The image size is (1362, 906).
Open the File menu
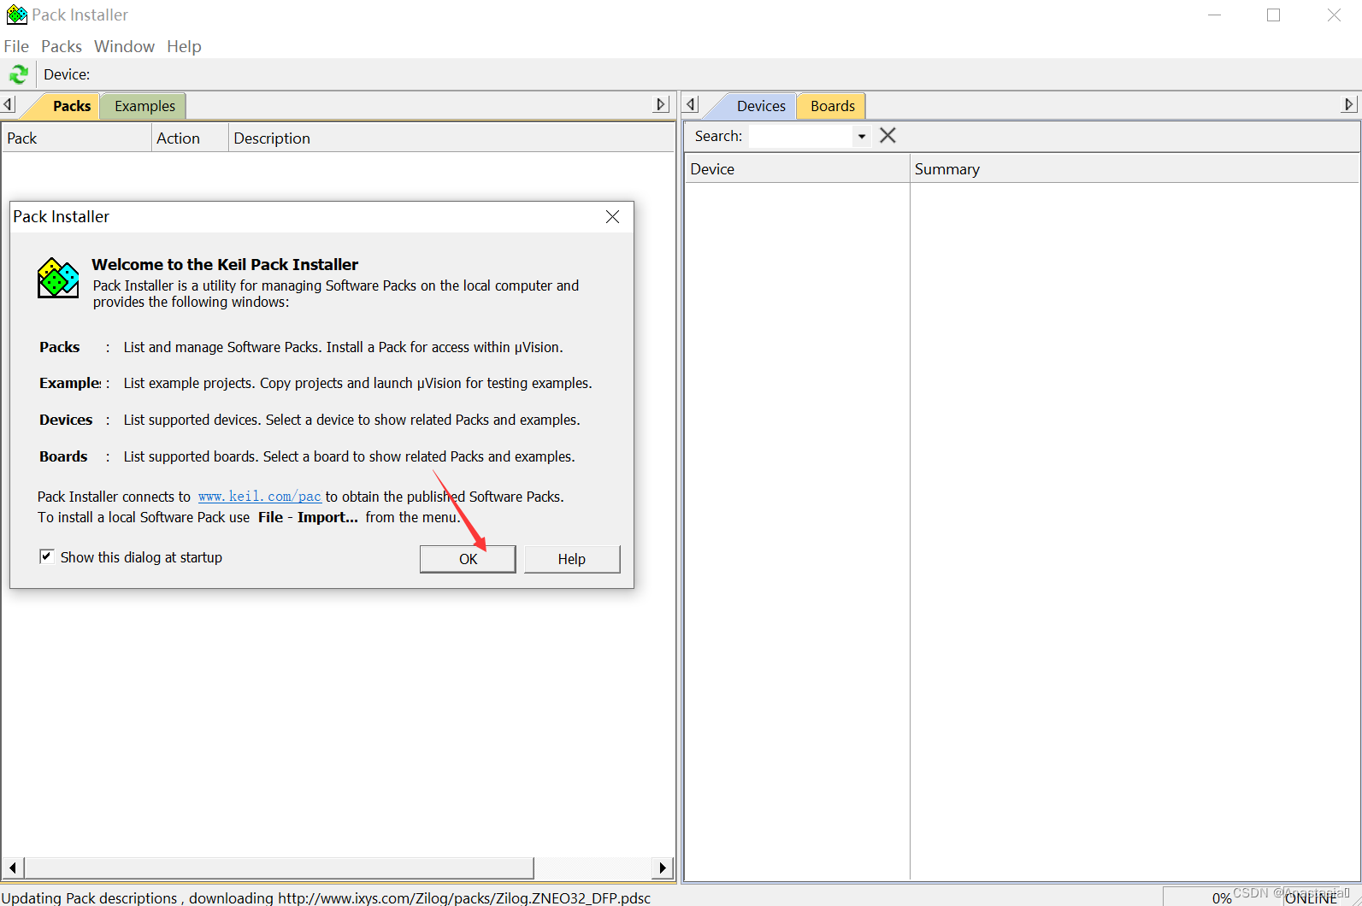(16, 46)
